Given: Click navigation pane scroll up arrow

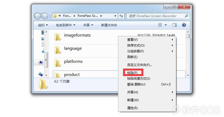Looking at the screenshot, I should 46,32.
